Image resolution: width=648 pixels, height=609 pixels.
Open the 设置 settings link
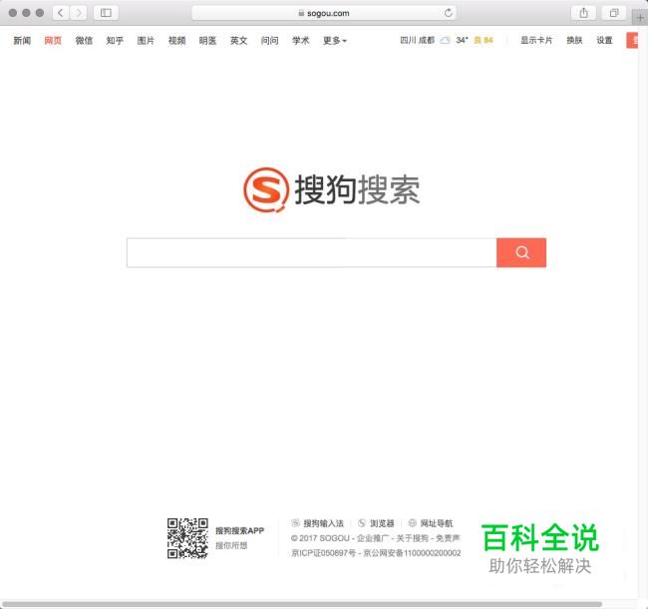604,40
